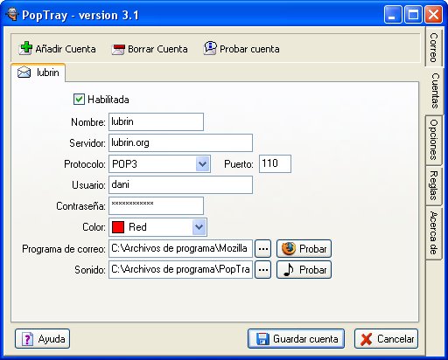Image resolution: width=448 pixels, height=360 pixels.
Task: Click the PopTray title bar app icon
Action: tap(12, 15)
